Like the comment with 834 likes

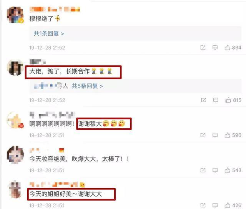coord(228,48)
